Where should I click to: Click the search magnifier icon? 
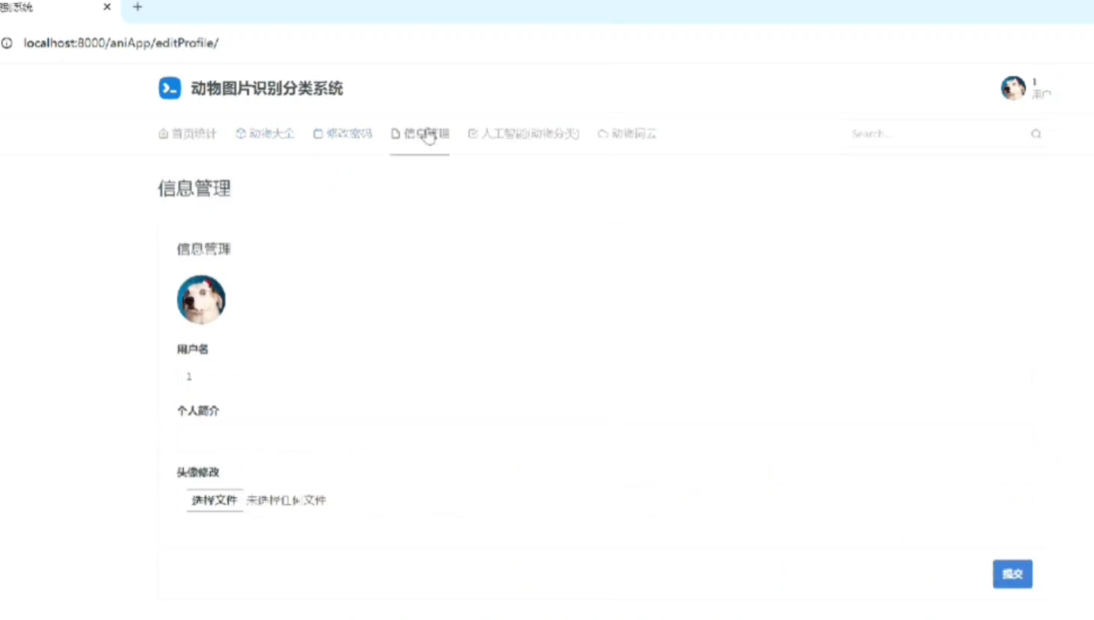pos(1035,134)
